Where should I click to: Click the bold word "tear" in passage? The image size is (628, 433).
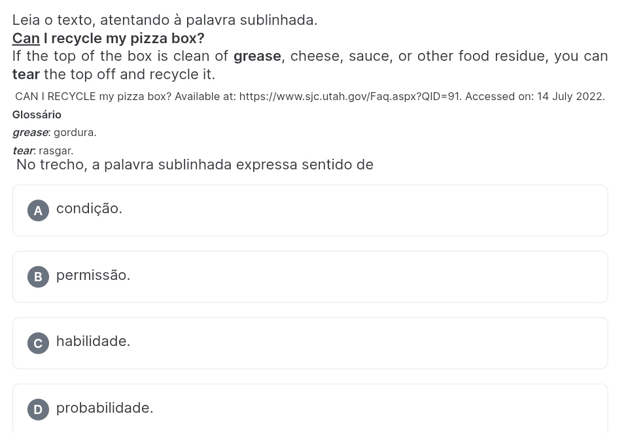pos(26,75)
